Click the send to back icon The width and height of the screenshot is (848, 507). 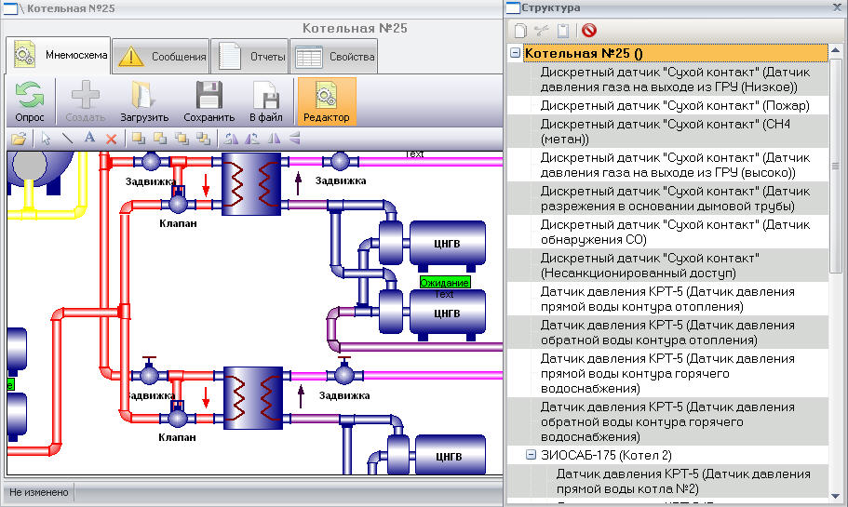203,139
